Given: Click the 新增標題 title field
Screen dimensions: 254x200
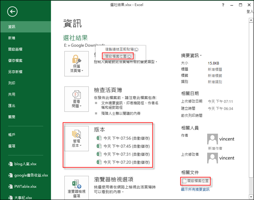Looking at the screenshot, I should [215, 69].
